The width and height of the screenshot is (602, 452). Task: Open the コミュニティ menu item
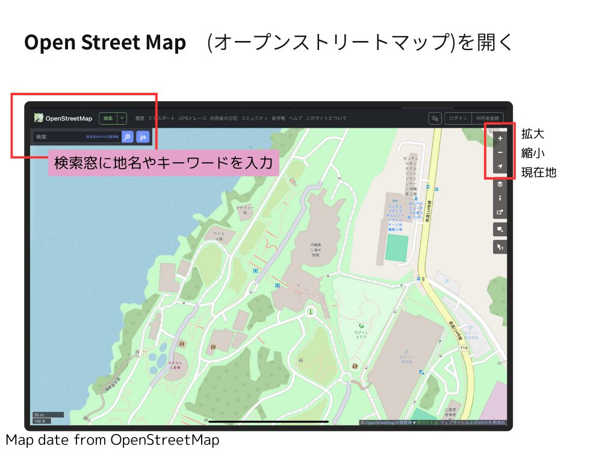255,118
